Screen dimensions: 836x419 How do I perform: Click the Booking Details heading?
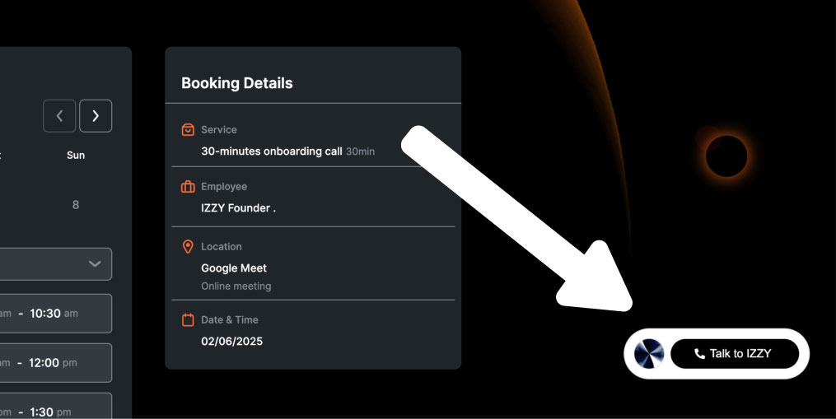pyautogui.click(x=236, y=83)
